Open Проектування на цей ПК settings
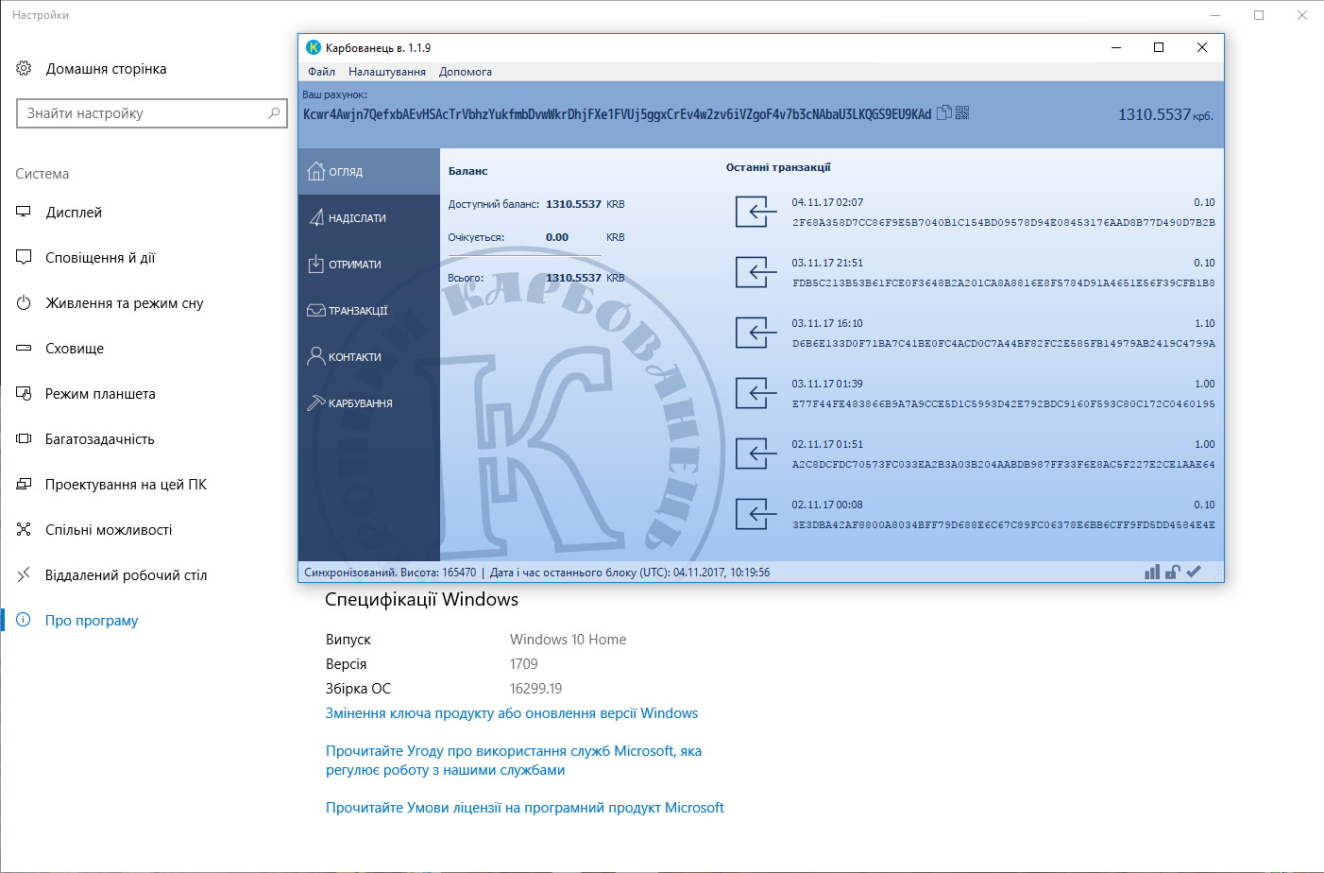Image resolution: width=1324 pixels, height=873 pixels. [x=126, y=485]
